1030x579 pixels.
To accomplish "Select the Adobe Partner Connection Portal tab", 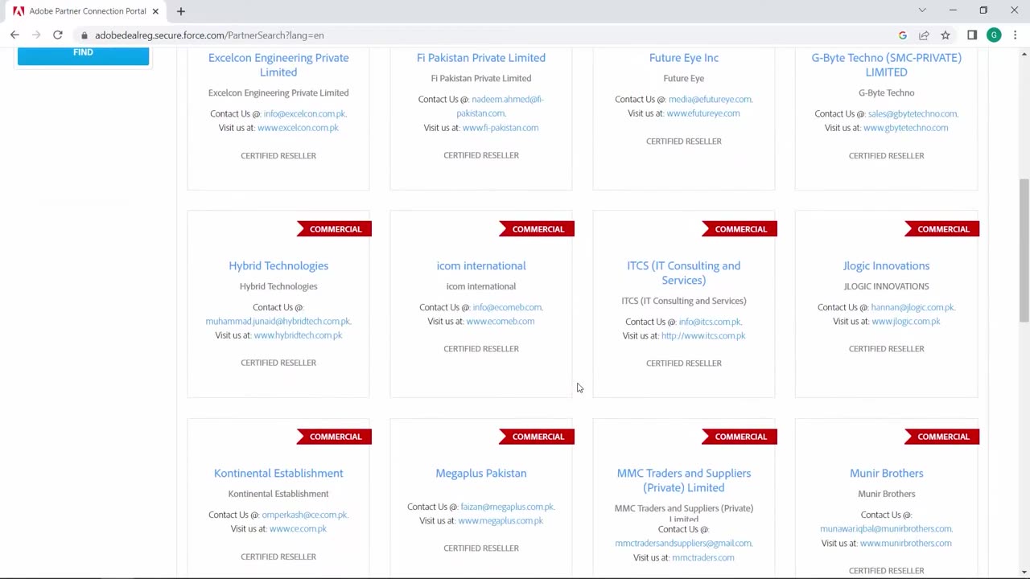I will coord(86,11).
